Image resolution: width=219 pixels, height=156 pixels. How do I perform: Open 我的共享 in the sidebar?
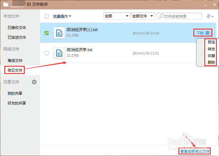(15, 93)
